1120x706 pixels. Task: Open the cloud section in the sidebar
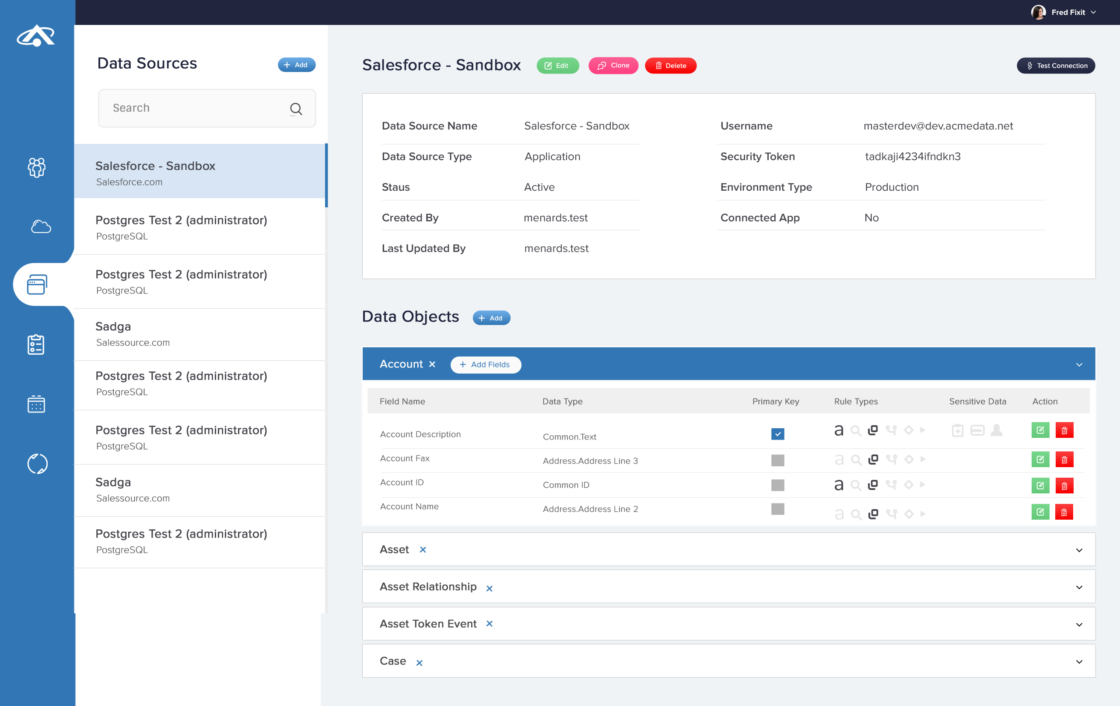40,227
